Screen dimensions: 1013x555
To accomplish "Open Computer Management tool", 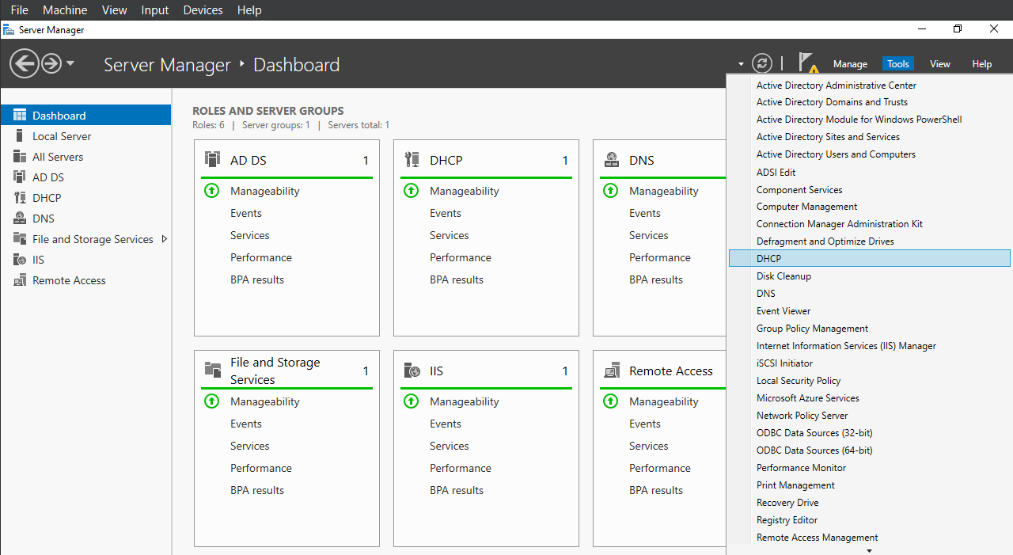I will coord(806,207).
